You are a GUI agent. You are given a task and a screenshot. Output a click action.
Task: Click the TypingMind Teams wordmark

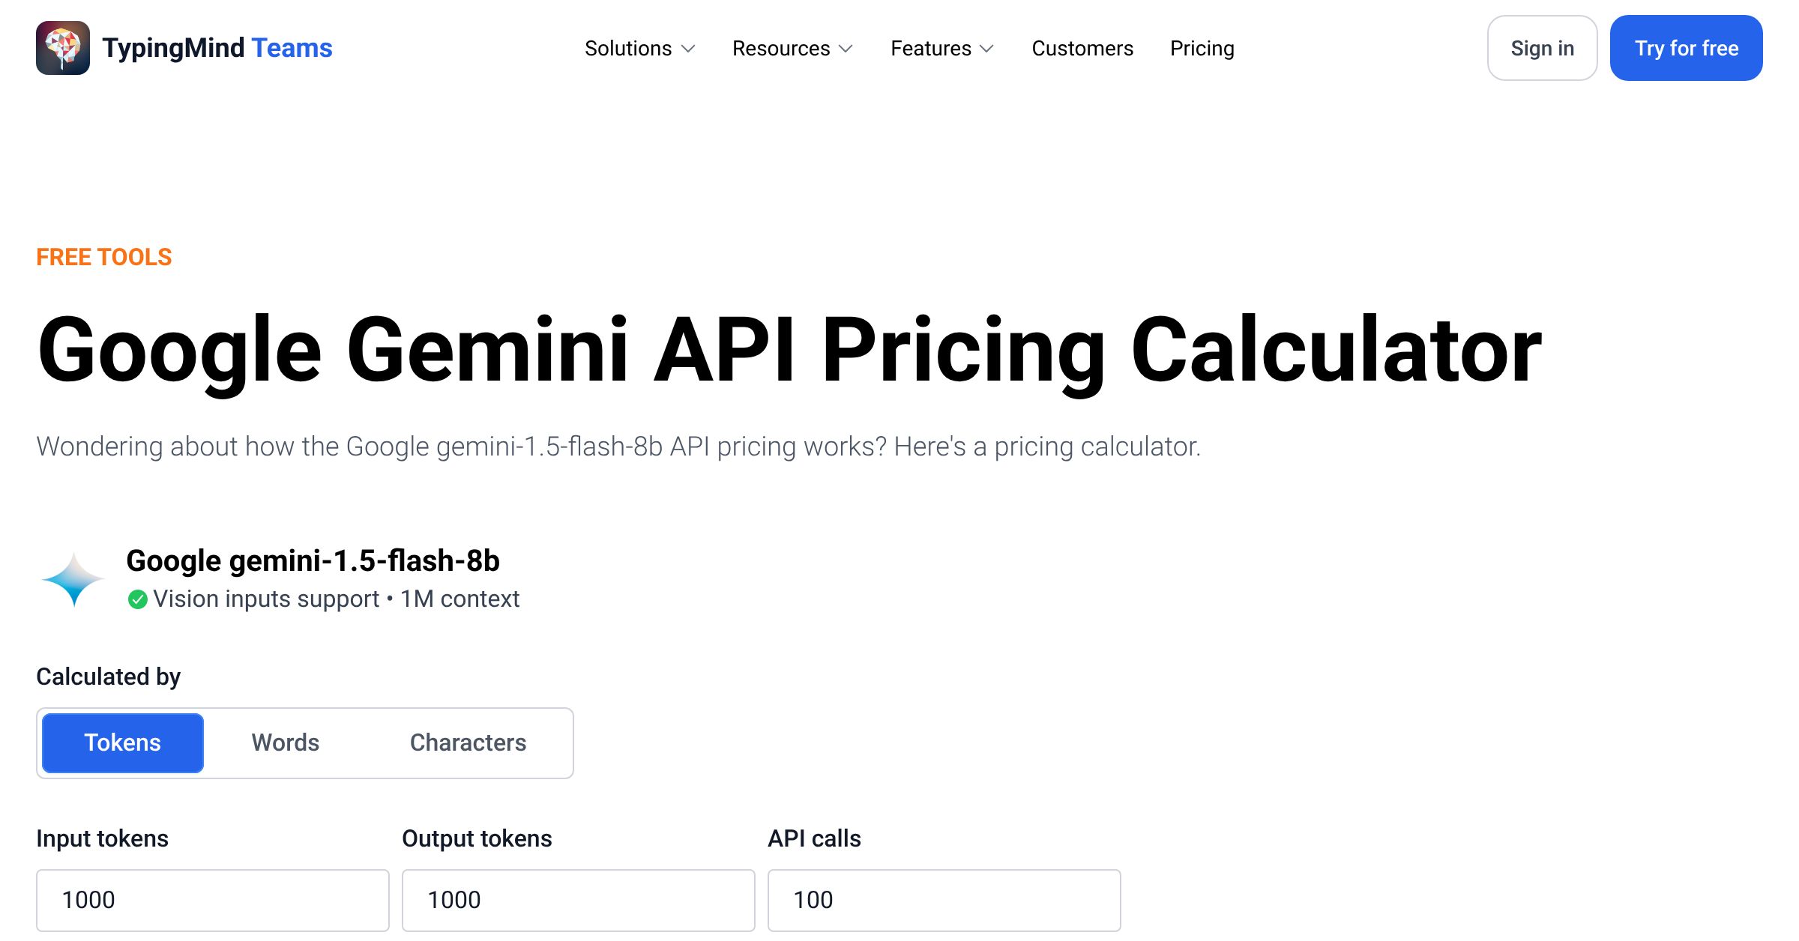217,47
